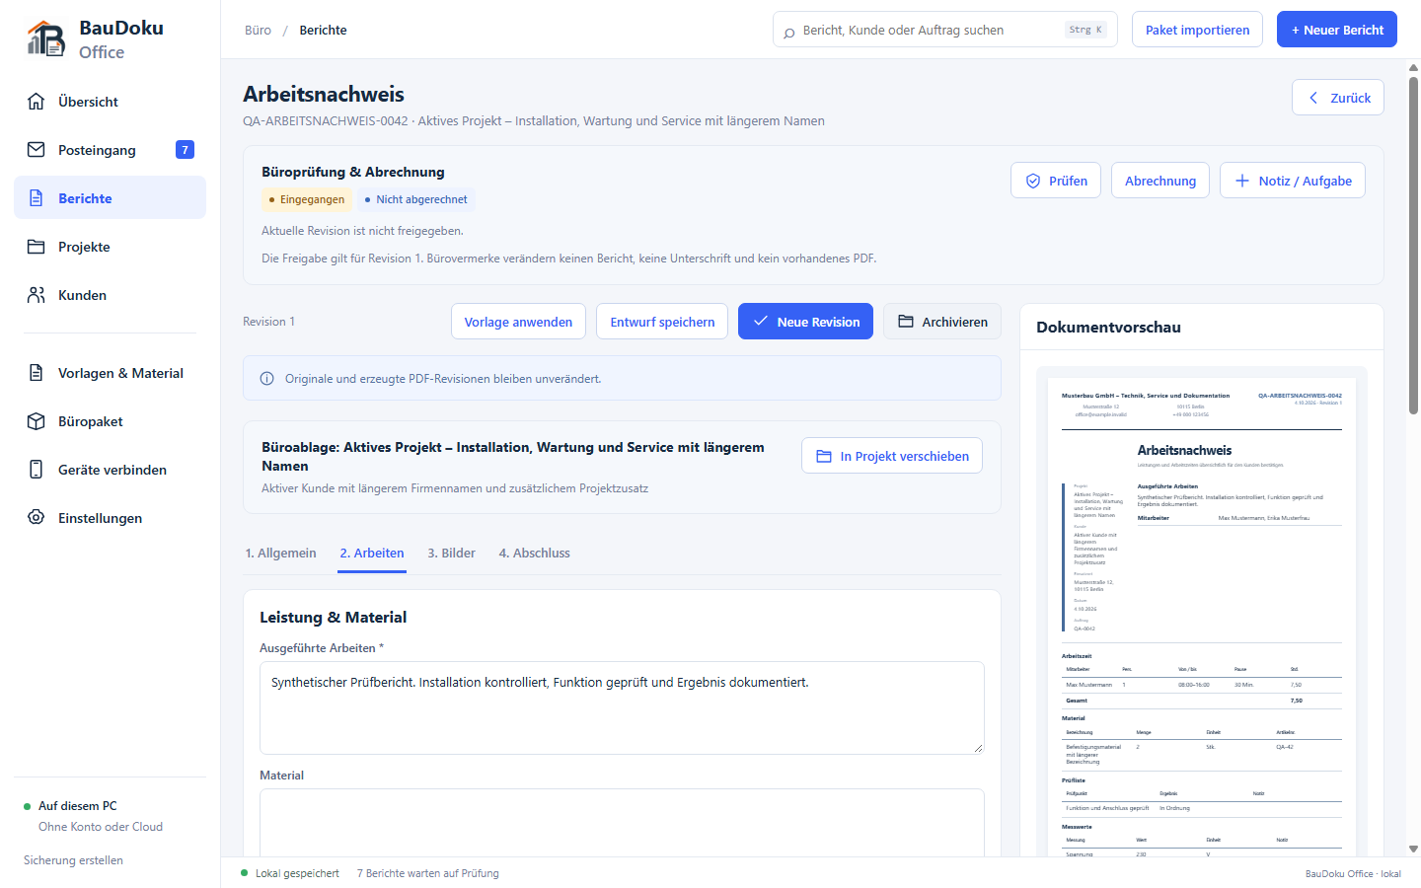The height and width of the screenshot is (888, 1421).
Task: Click the Geräte verbinden phone icon
Action: [37, 470]
